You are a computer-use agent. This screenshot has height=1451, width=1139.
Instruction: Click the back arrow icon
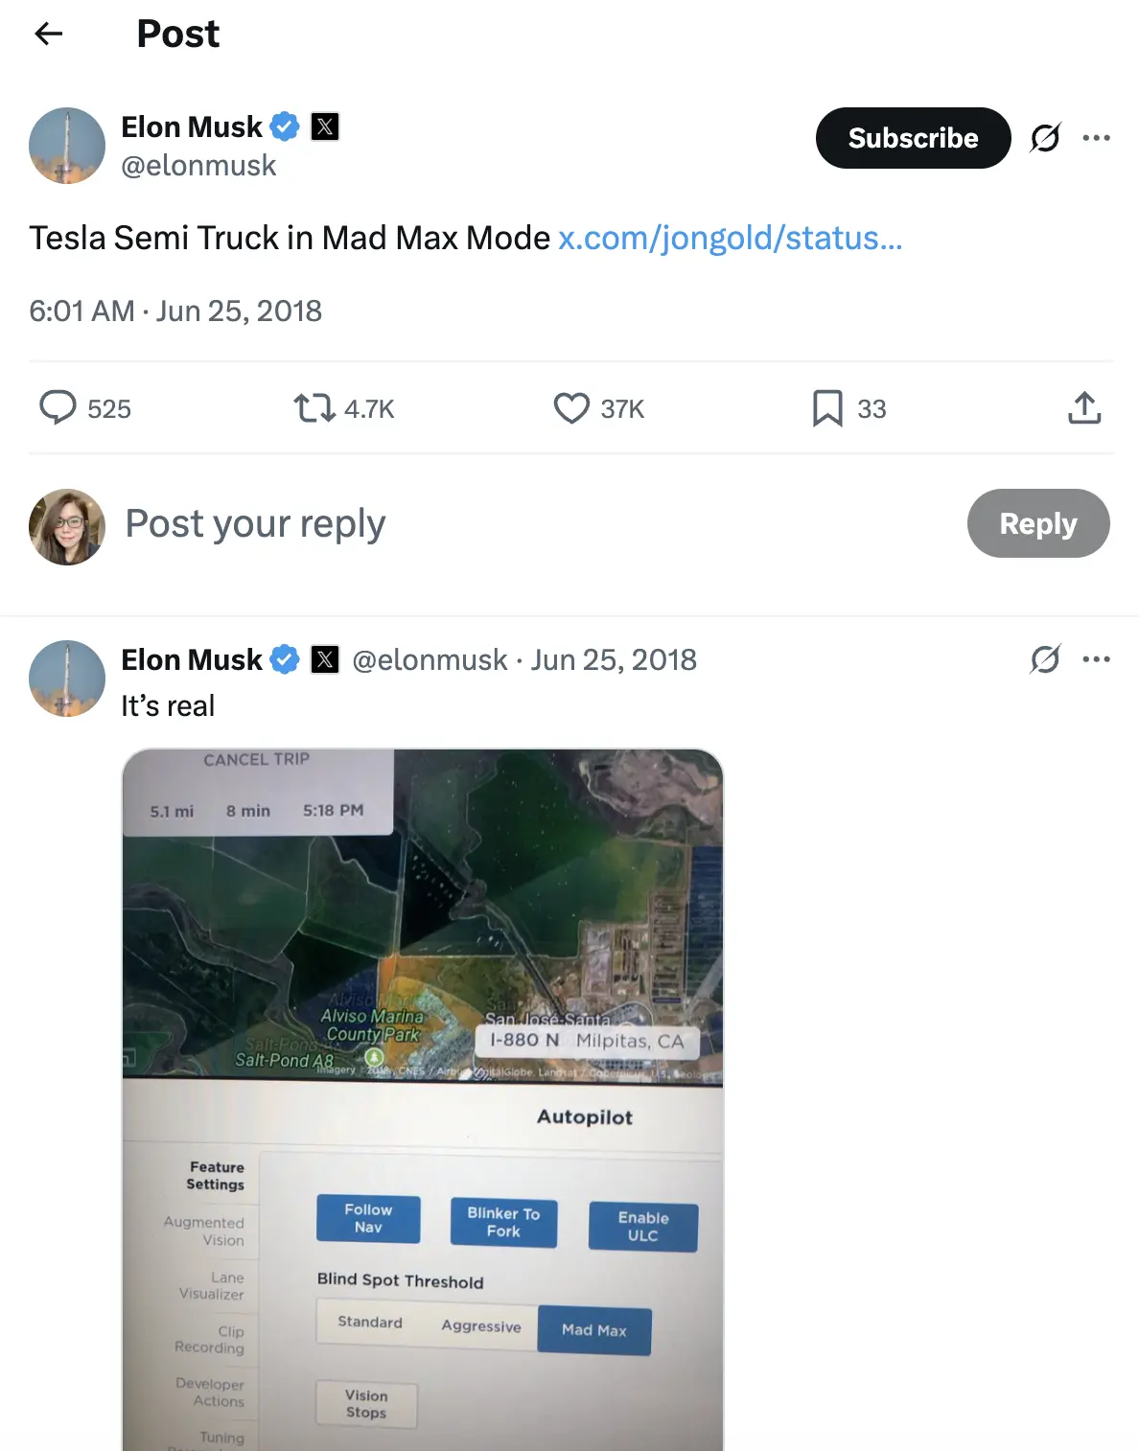48,35
